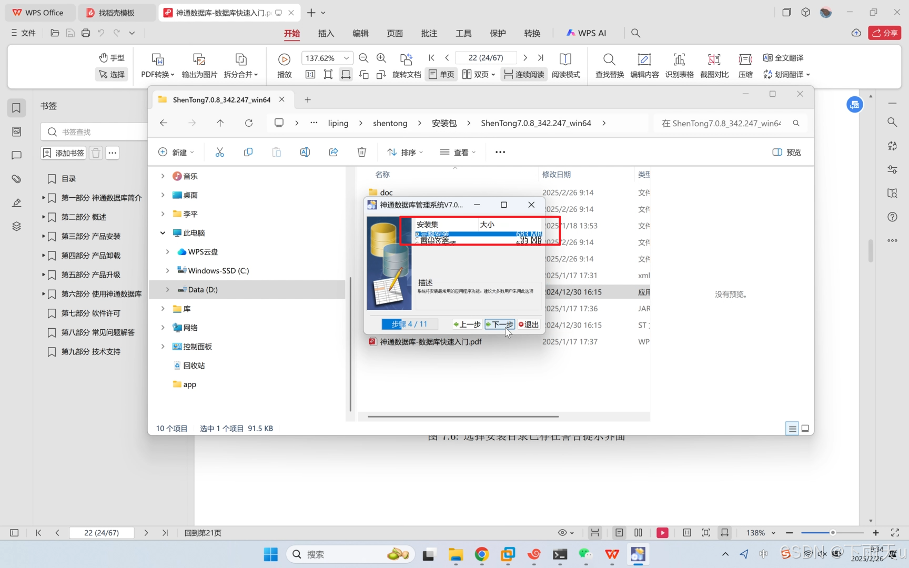The image size is (909, 568).
Task: Open the layers panel in left sidebar
Action: point(16,226)
